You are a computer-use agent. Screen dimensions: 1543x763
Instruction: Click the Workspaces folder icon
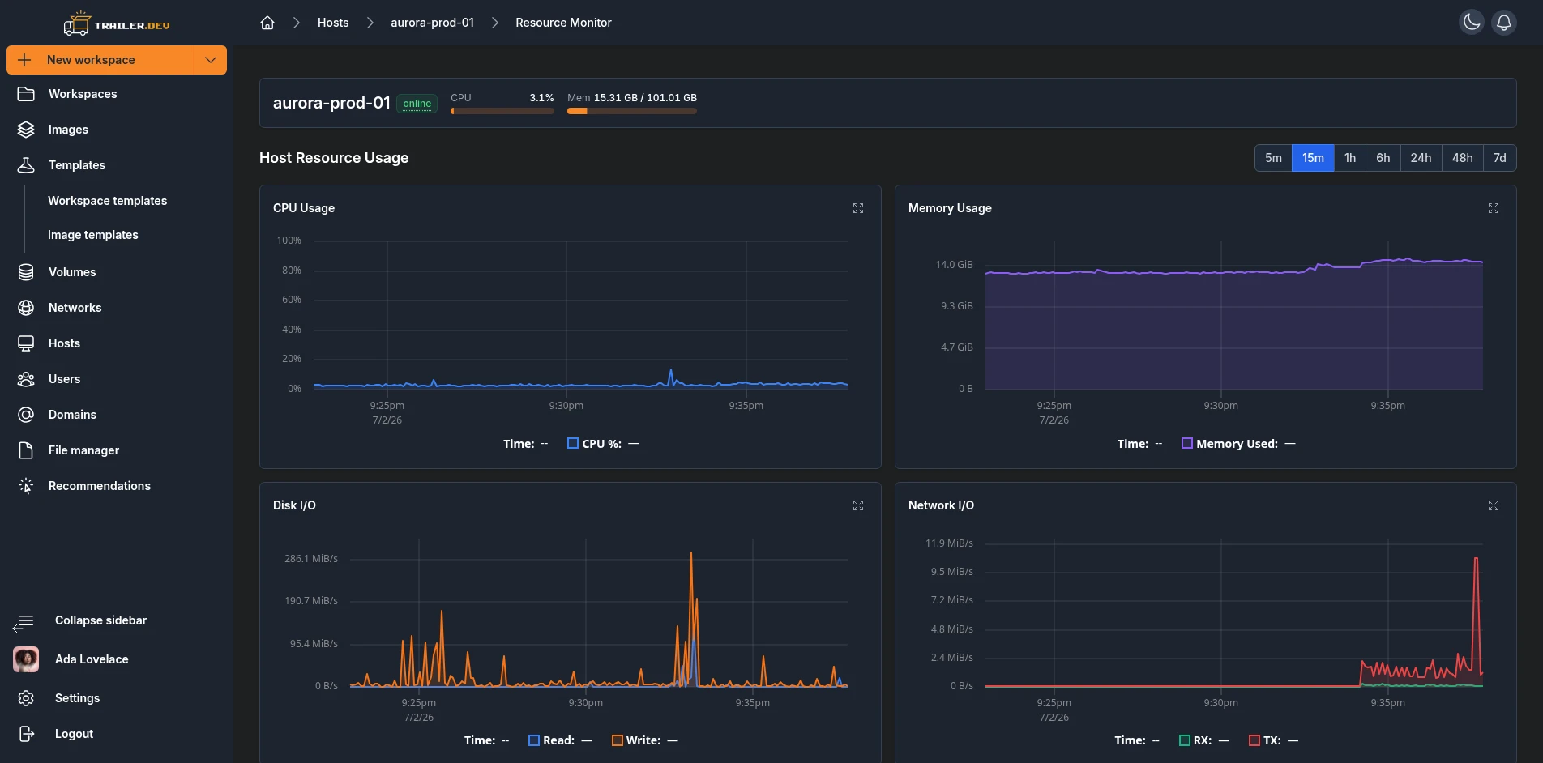coord(26,94)
